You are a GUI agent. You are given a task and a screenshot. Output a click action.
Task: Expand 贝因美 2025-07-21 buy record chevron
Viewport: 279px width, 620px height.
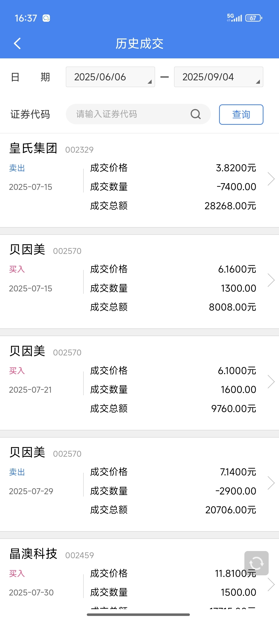pos(271,382)
